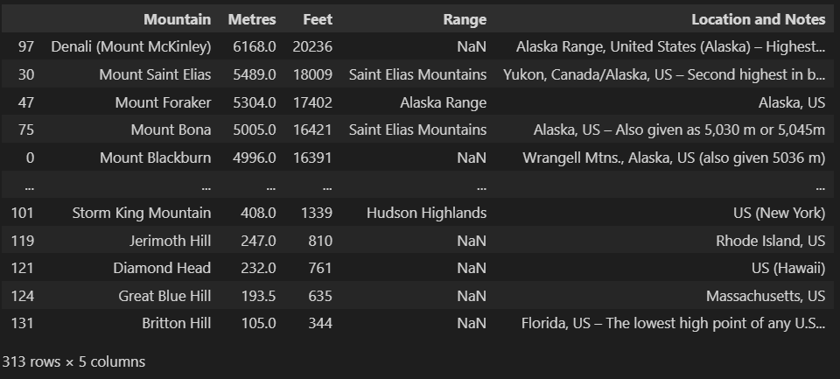Click the Mount Foraker name cell

163,102
